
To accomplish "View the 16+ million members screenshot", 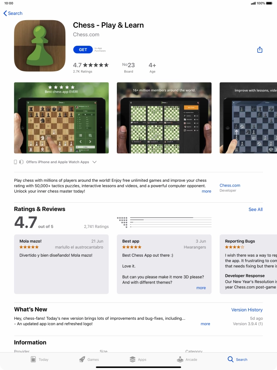I will [x=164, y=118].
